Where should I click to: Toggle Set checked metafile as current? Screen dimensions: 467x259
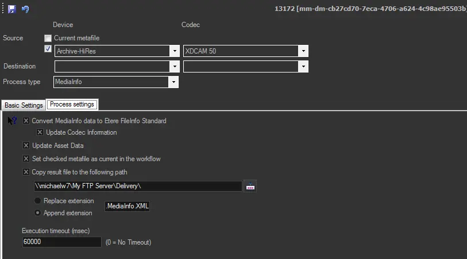click(26, 159)
